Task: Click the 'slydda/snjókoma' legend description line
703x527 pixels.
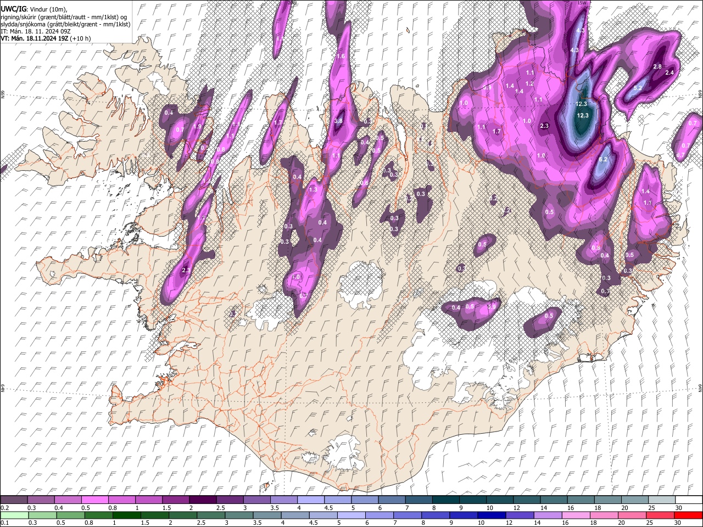Action: tap(65, 24)
